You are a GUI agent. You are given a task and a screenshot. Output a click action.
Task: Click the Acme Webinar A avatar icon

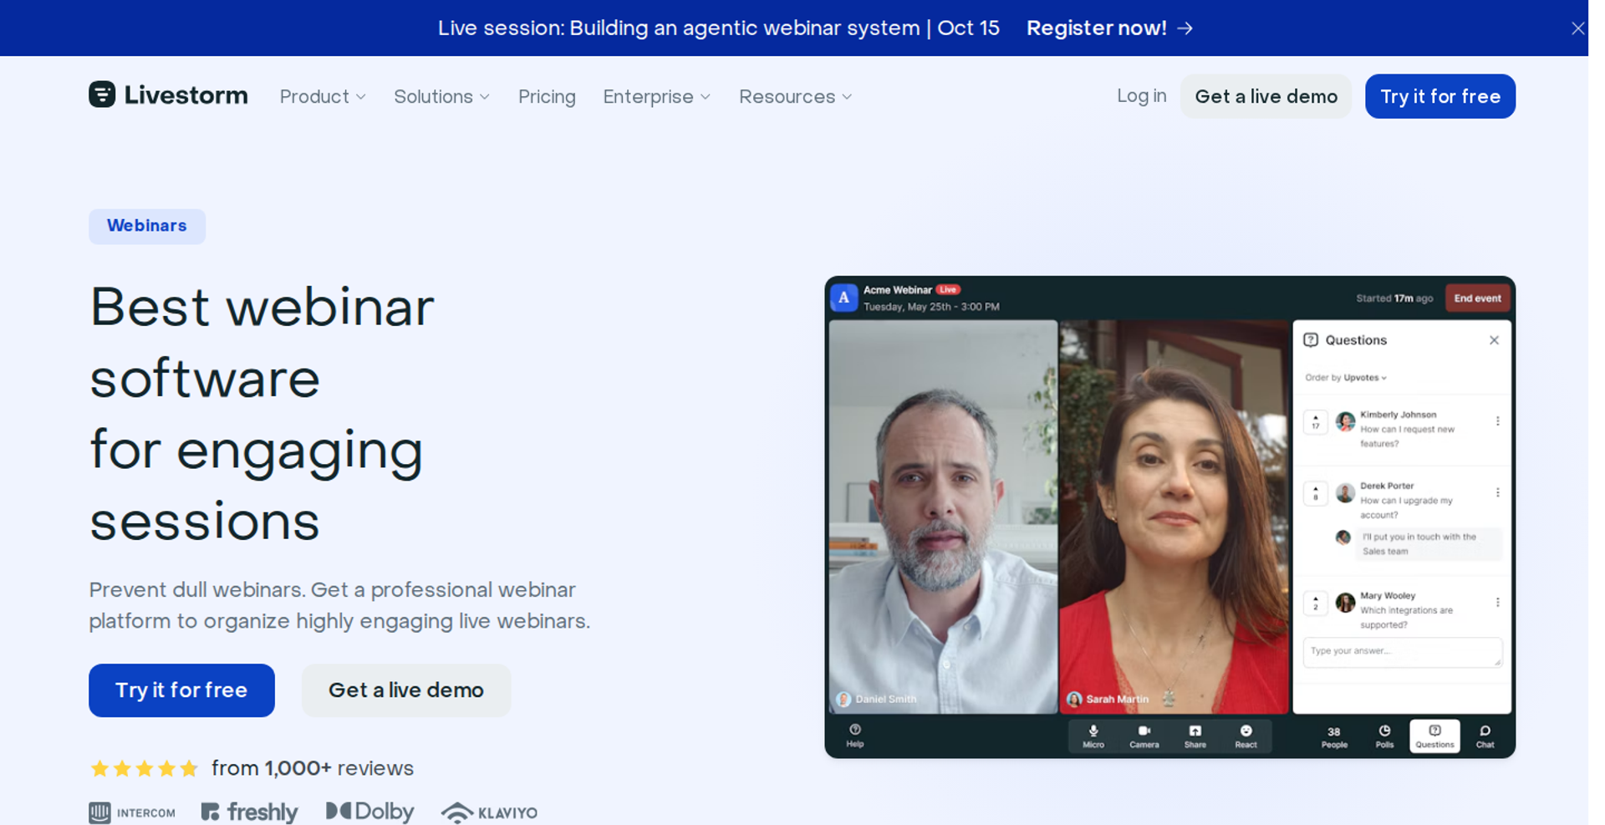843,298
